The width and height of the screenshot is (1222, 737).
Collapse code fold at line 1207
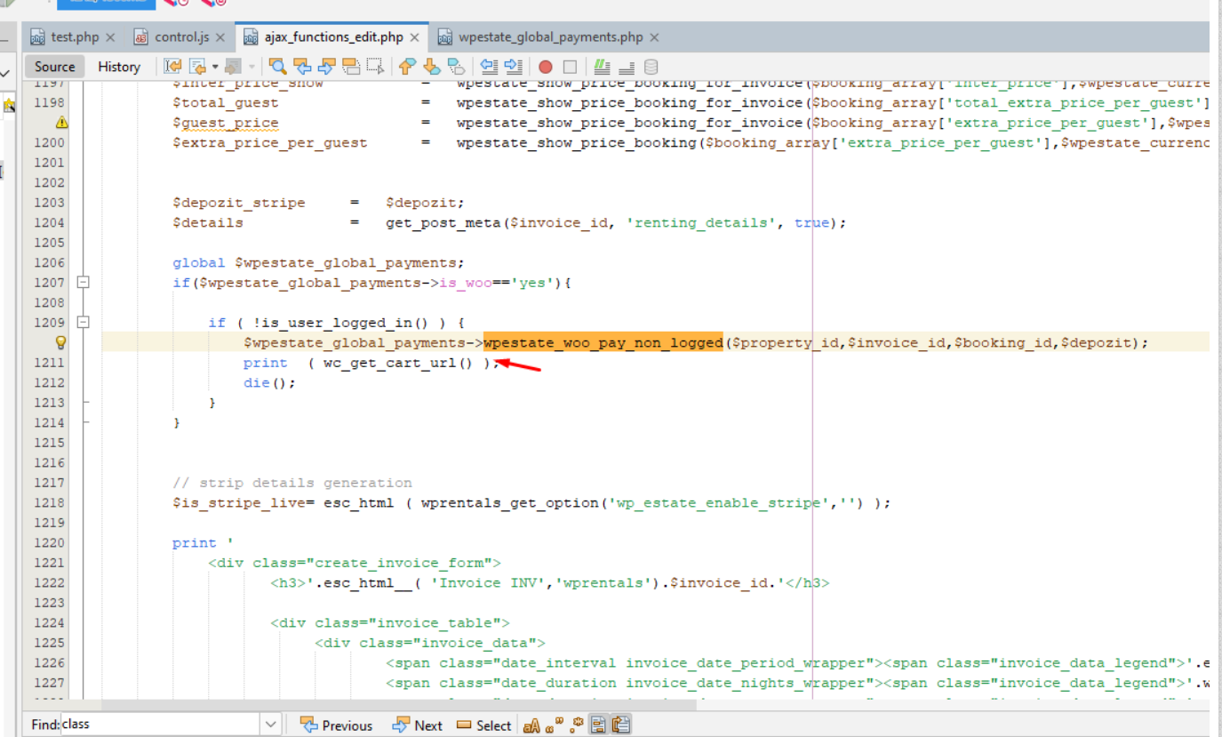point(84,283)
